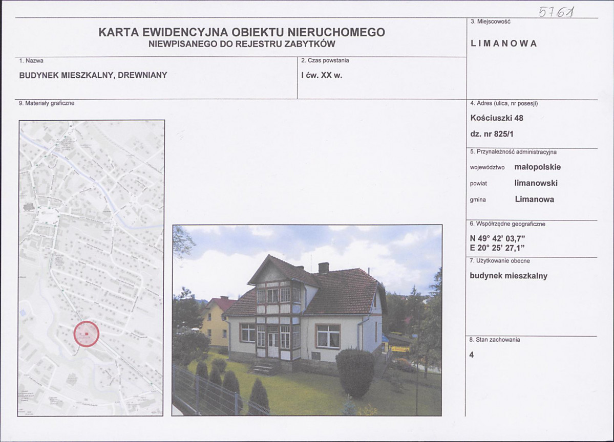Click the label 7. Użytkowanie obecne
Image resolution: width=614 pixels, height=442 pixels.
pyautogui.click(x=500, y=261)
